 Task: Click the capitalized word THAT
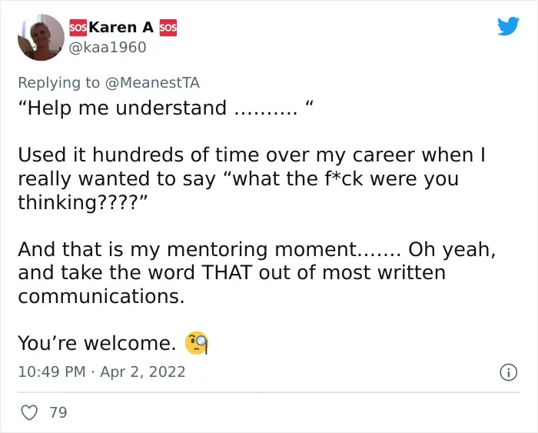(x=227, y=272)
